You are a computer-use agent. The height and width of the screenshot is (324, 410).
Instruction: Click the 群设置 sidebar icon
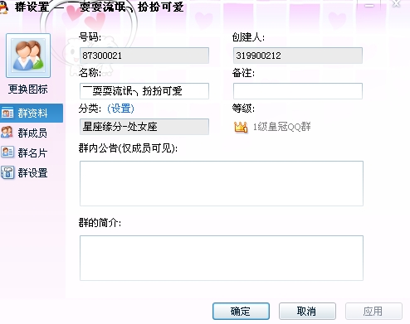[x=7, y=172]
